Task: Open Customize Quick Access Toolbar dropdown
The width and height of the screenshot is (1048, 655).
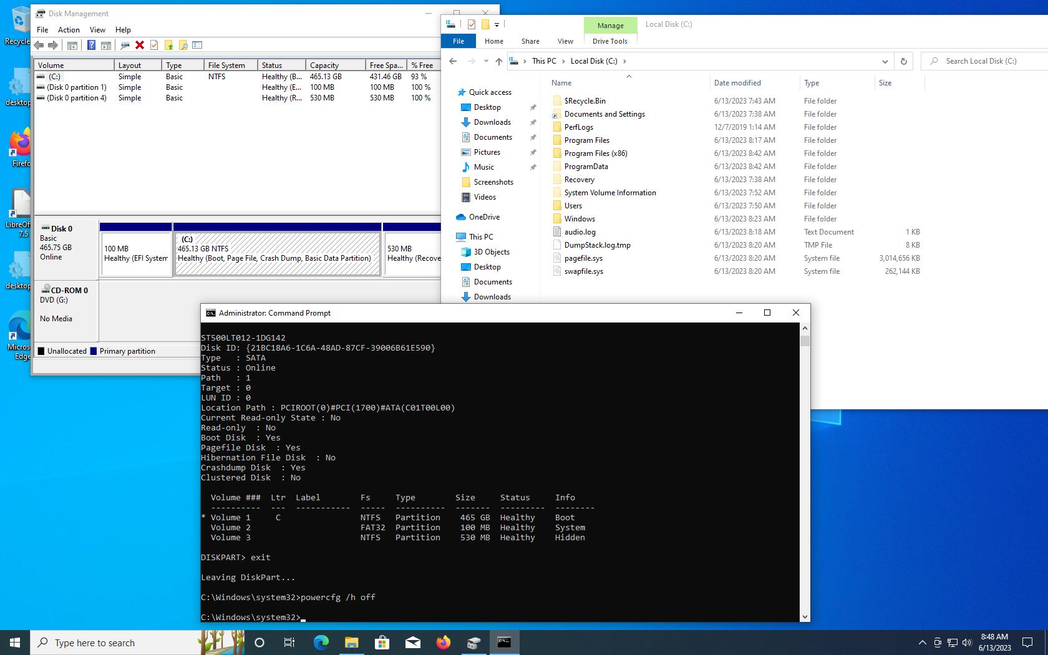Action: tap(497, 24)
